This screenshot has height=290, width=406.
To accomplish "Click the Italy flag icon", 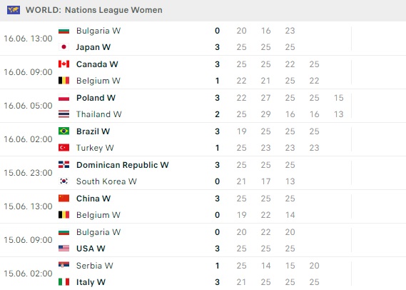I will (x=64, y=282).
